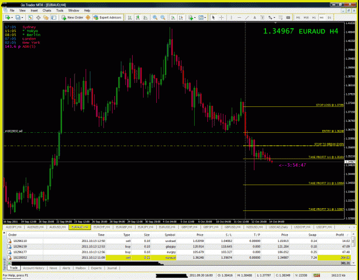The width and height of the screenshot is (359, 280).
Task: Select the vertical line drawing tool
Action: coord(231,17)
